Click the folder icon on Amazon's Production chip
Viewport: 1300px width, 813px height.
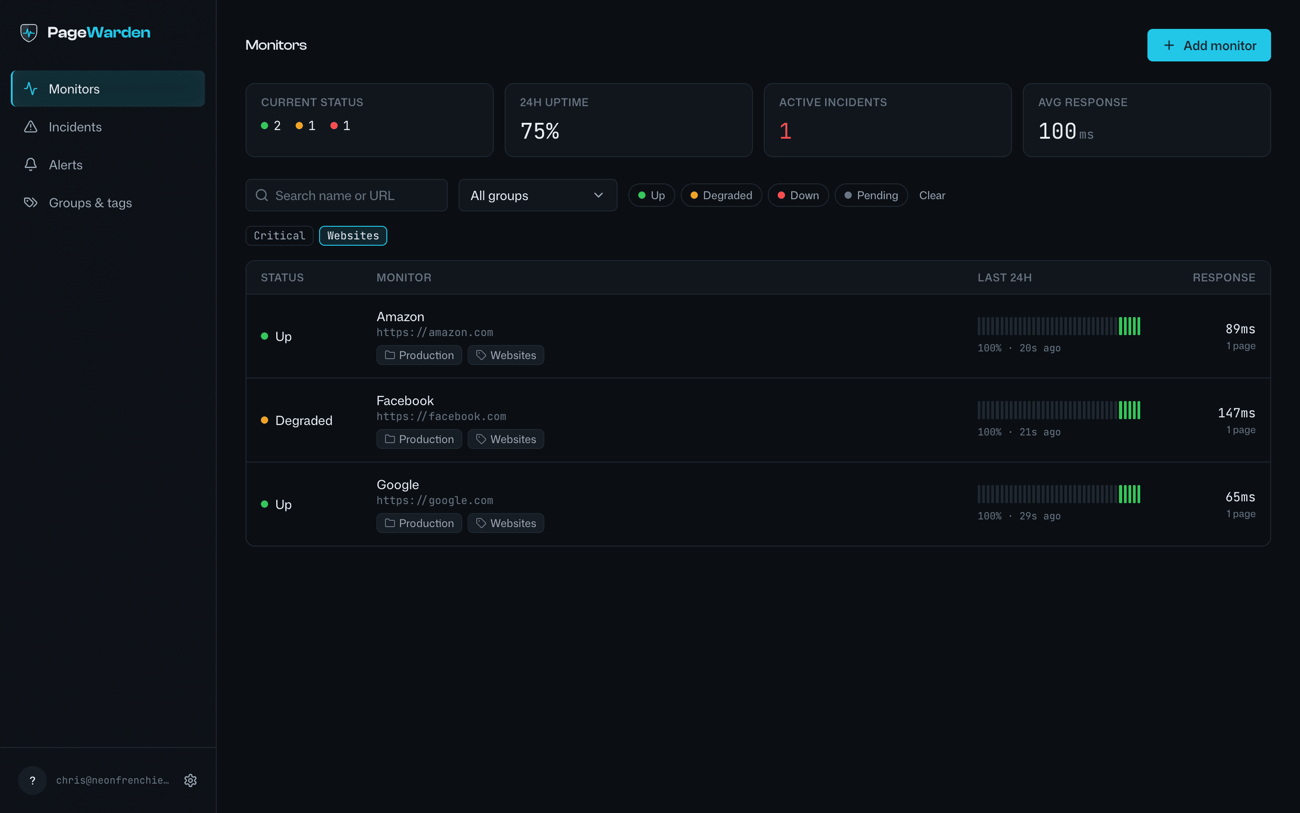[390, 355]
